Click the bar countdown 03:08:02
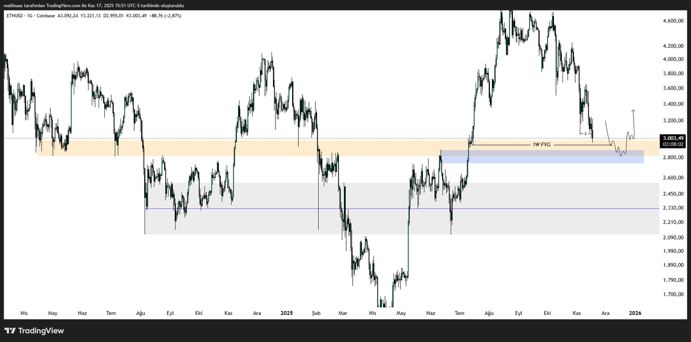Viewport: 691px width, 342px height. (673, 143)
